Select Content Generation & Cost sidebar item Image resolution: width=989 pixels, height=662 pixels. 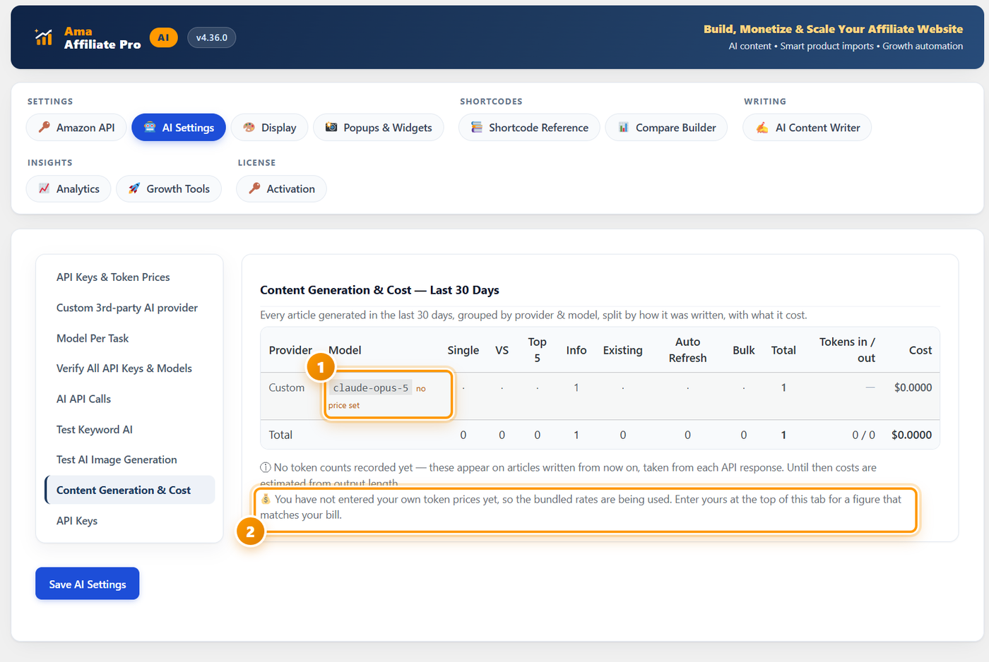129,490
